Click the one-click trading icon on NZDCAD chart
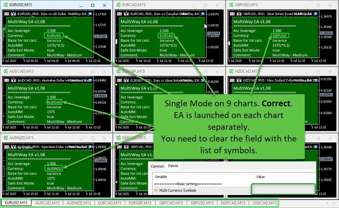 (x=232, y=80)
